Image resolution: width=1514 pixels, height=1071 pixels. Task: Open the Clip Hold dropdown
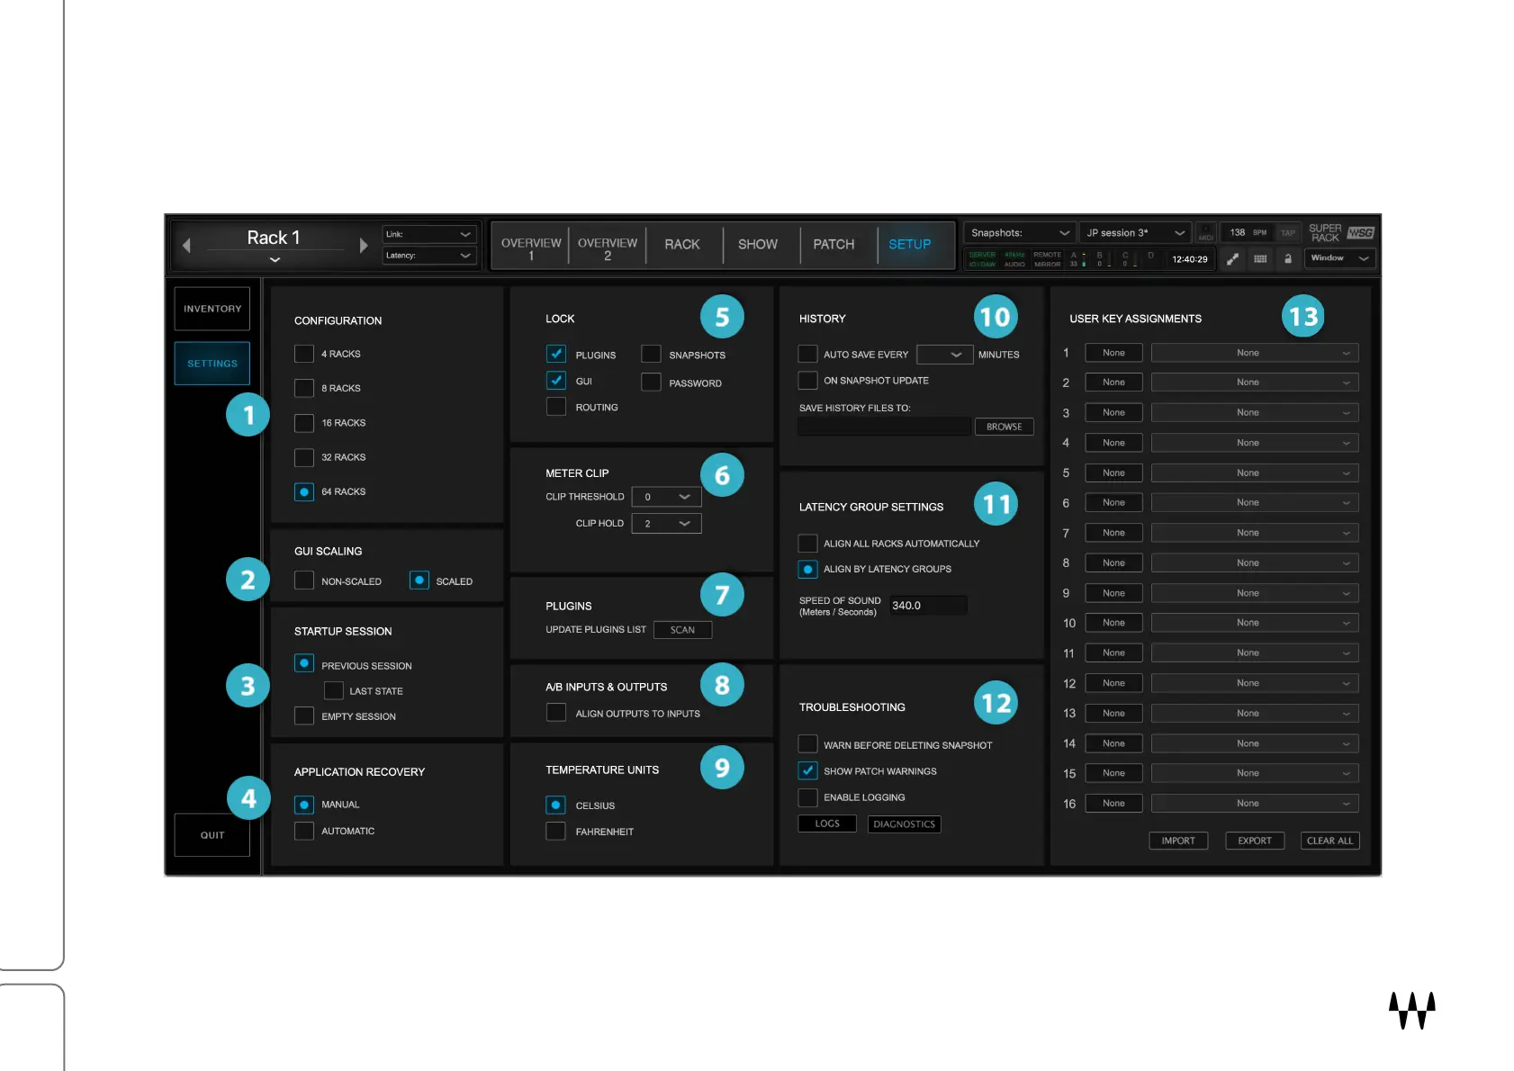(666, 524)
